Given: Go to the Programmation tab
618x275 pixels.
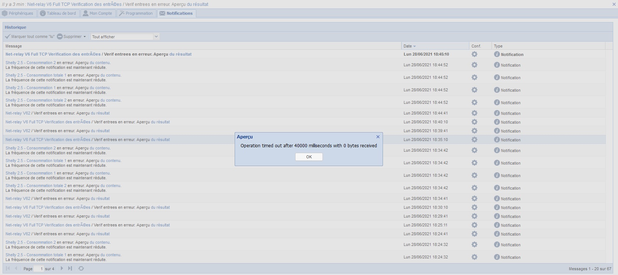Looking at the screenshot, I should 136,13.
